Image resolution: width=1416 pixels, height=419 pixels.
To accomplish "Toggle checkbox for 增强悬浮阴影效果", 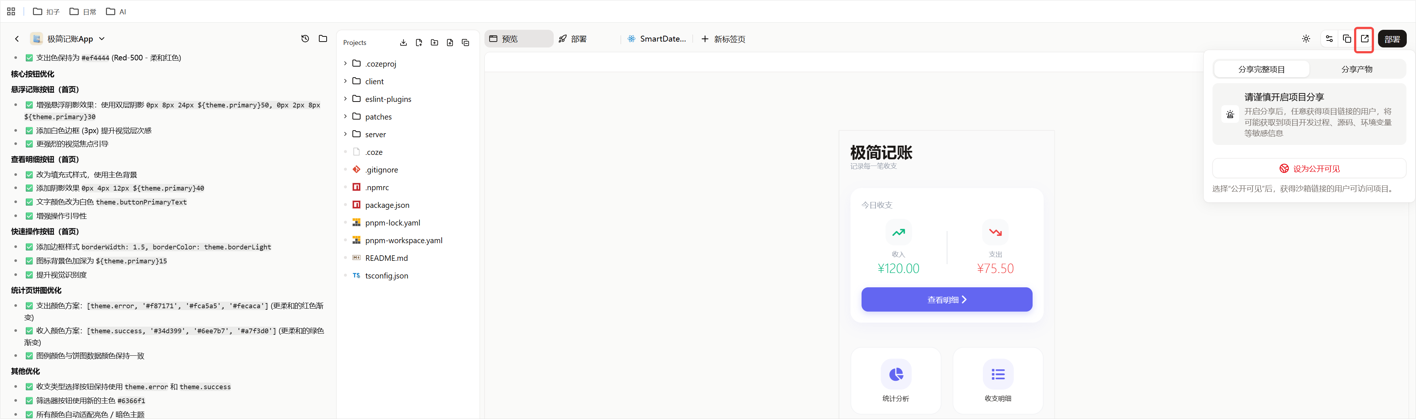I will click(29, 105).
